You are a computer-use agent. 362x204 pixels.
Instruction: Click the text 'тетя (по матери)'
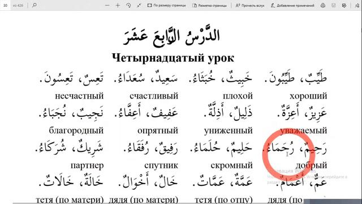70,199
